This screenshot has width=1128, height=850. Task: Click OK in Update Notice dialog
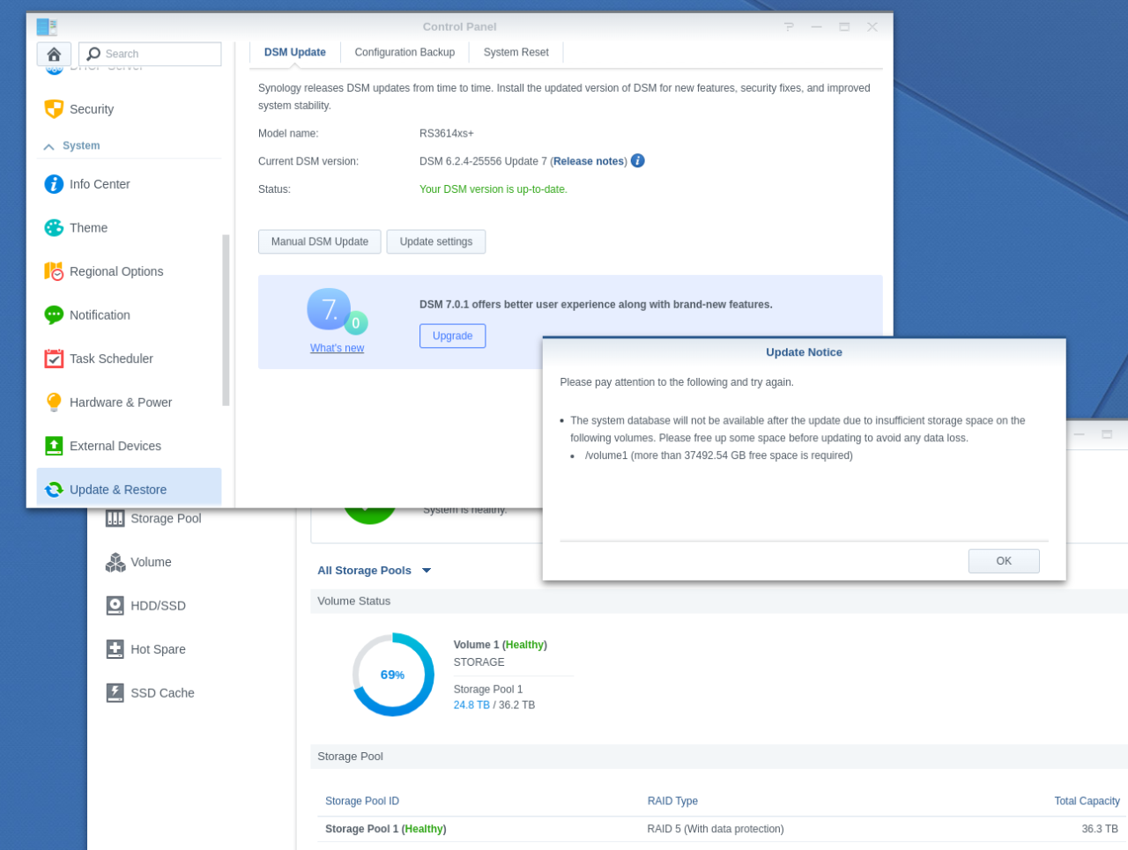[1003, 561]
